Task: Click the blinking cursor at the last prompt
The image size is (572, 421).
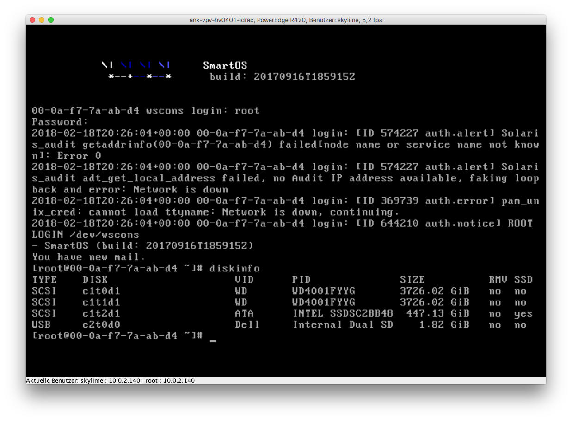Action: pyautogui.click(x=213, y=339)
